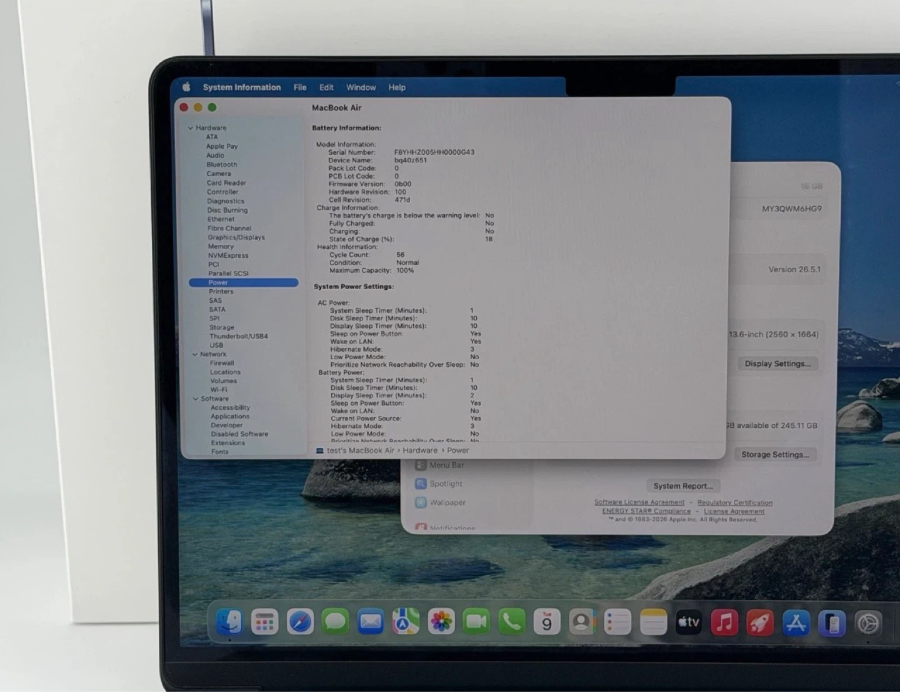Select Graphics/Displays in the sidebar
The image size is (900, 692).
tap(236, 237)
